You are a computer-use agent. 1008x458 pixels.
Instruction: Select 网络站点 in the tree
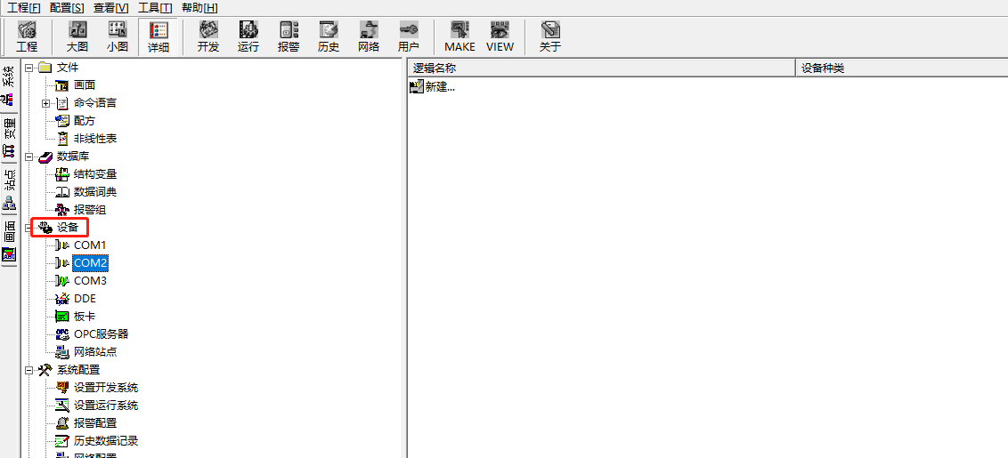pyautogui.click(x=95, y=352)
